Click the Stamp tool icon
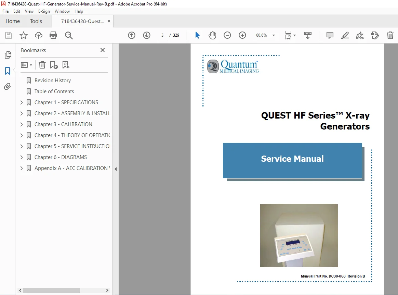The width and height of the screenshot is (398, 295). click(x=375, y=35)
